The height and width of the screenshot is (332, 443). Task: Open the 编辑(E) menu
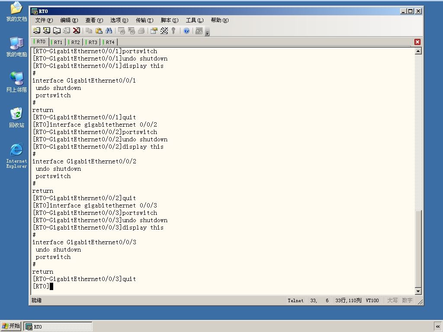69,20
